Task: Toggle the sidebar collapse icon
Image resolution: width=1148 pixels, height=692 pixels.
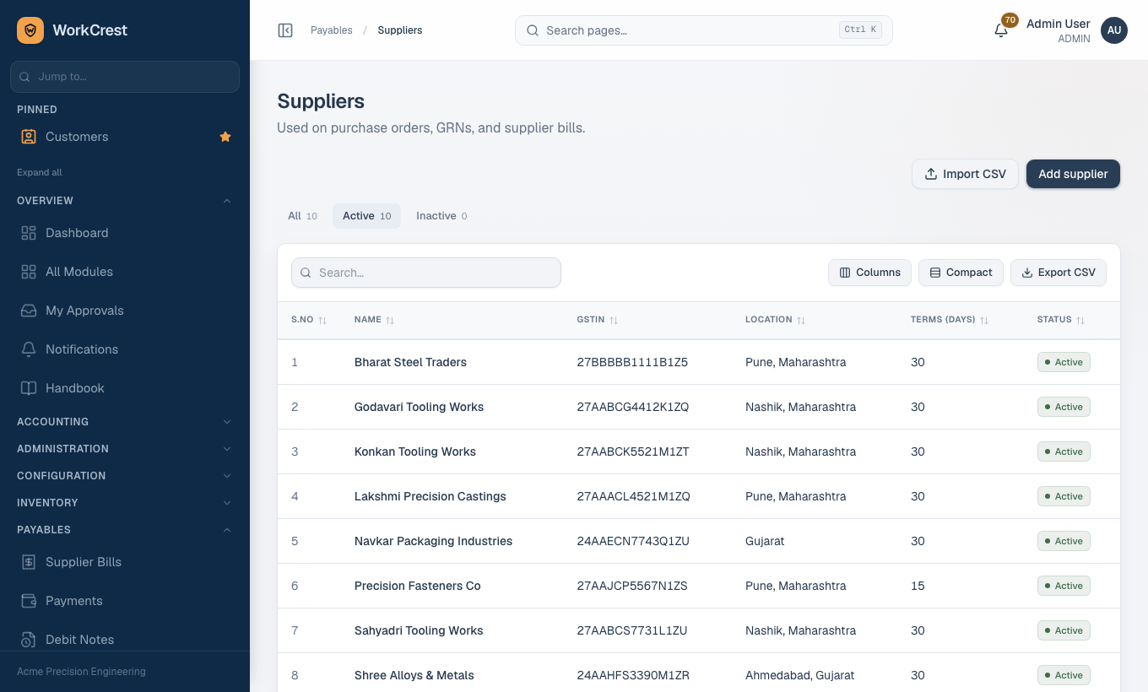Action: (x=285, y=30)
